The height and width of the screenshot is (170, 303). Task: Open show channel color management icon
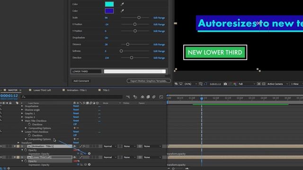pos(235,84)
